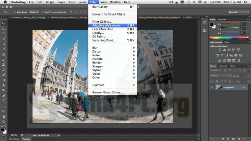
Task: Add a Color Balance adjustment
Action: [x=222, y=55]
